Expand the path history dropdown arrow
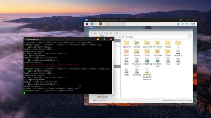This screenshot has height=118, width=211. [190, 37]
